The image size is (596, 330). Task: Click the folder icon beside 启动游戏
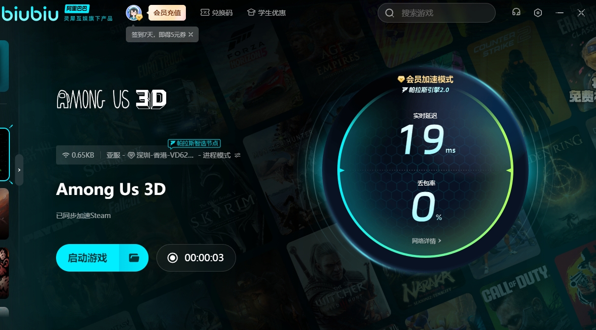(134, 258)
